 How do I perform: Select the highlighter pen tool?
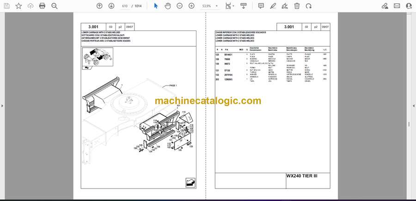point(272,6)
